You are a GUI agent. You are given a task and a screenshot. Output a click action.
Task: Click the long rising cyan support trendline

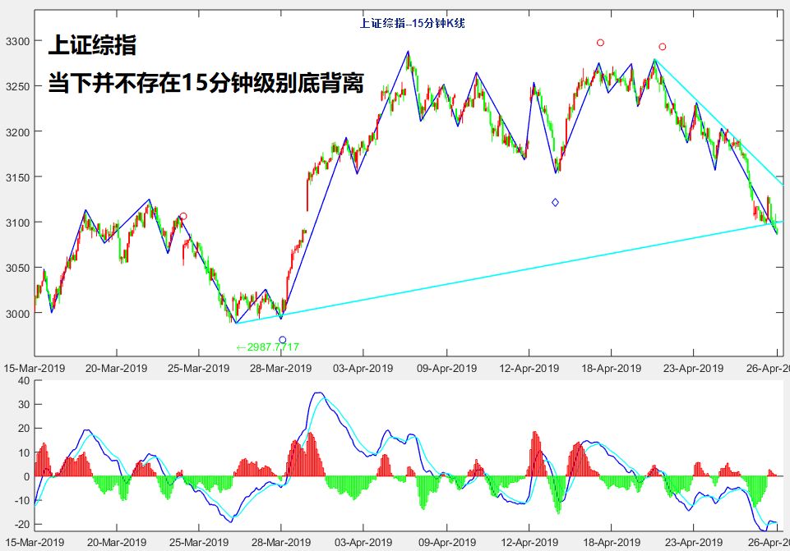point(509,273)
